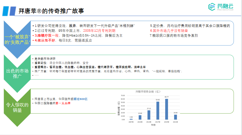Click the red text 2005年12月专利到期
Image resolution: width=242 pixels, height=135 pixels.
tap(99, 31)
